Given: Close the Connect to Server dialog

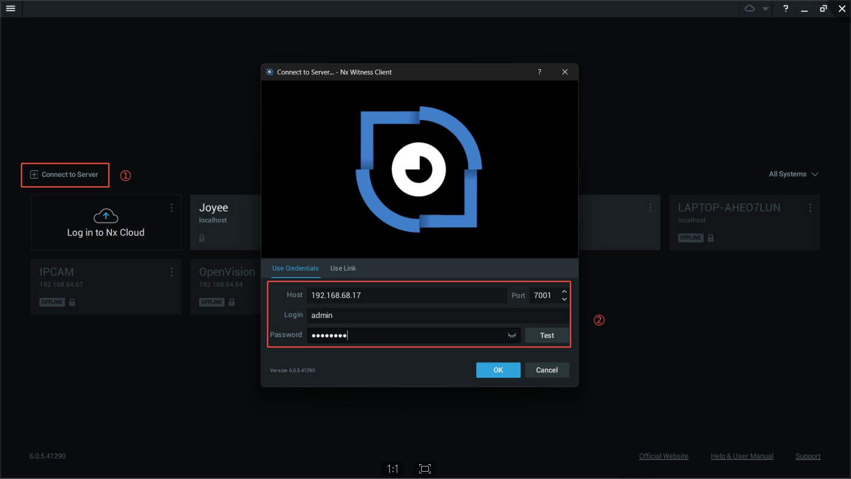Looking at the screenshot, I should (x=565, y=72).
